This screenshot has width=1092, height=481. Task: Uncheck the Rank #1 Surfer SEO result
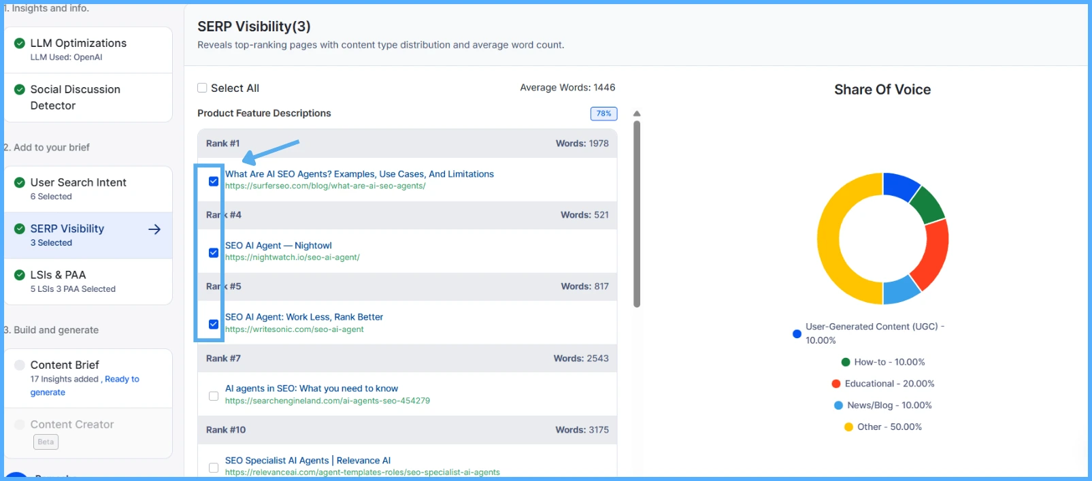pos(214,181)
